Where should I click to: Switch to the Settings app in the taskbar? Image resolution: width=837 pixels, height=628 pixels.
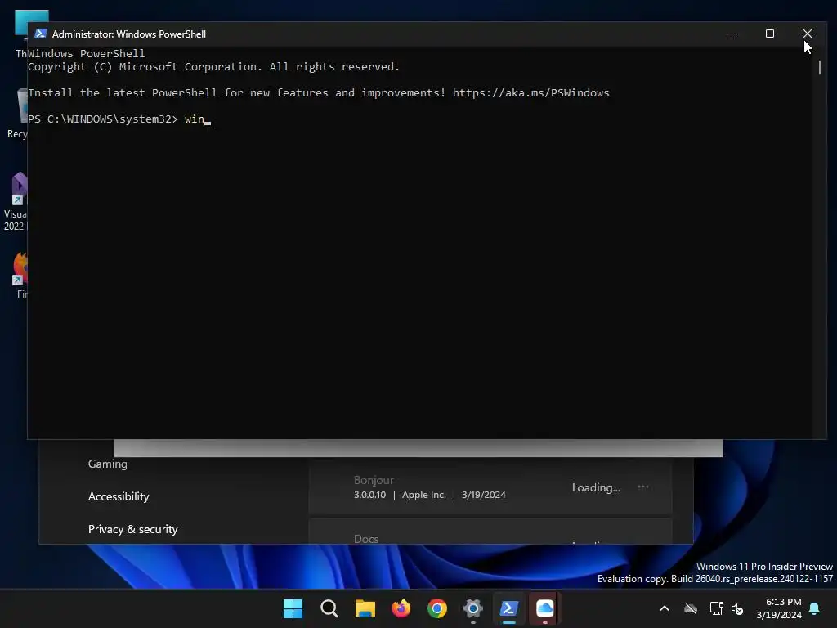(x=473, y=608)
